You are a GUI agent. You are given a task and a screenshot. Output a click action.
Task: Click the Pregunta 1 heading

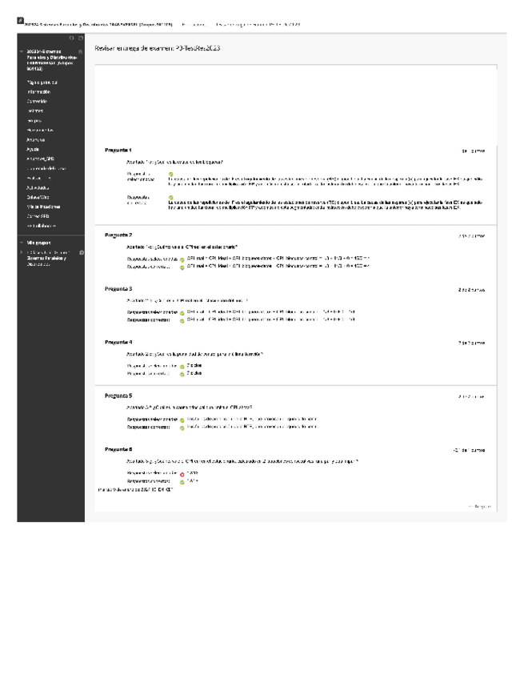(x=118, y=151)
